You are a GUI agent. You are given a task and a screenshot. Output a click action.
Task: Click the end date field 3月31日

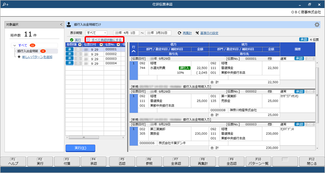pyautogui.click(x=159, y=33)
